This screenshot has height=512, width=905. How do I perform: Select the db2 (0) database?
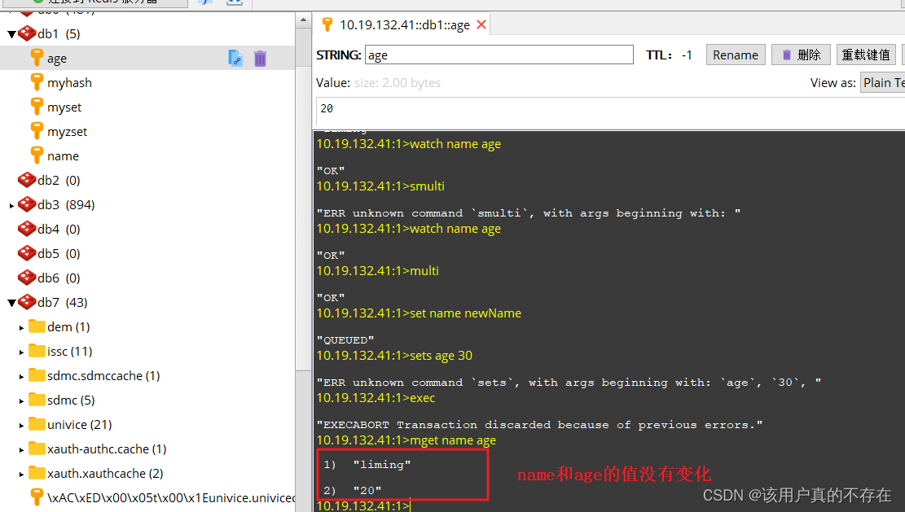point(59,181)
